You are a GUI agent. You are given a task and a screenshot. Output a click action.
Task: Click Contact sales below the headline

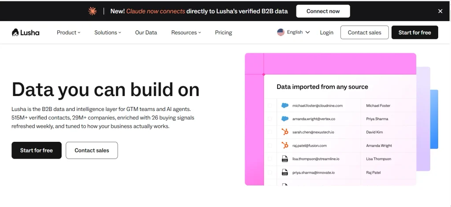[92, 150]
